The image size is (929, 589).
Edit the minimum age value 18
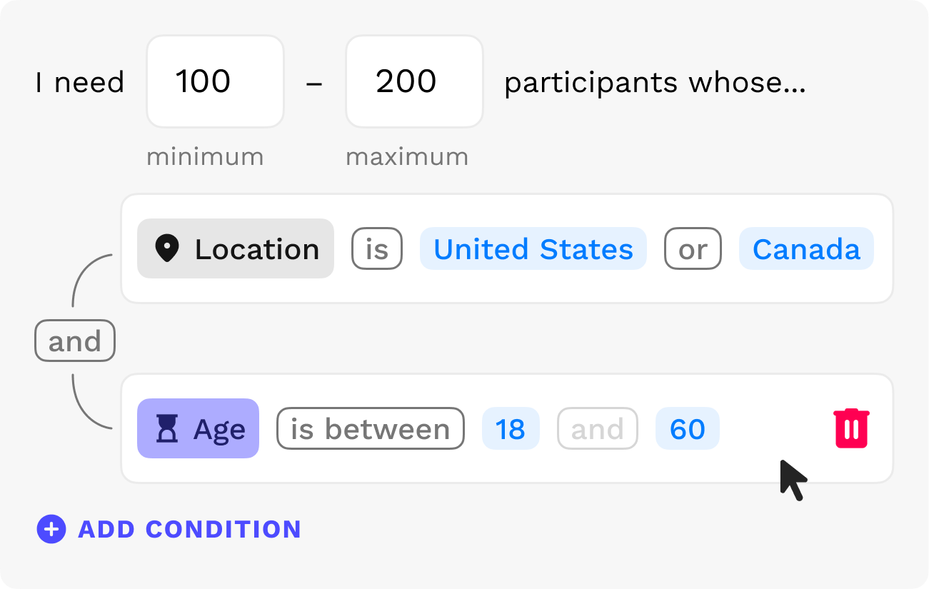click(511, 428)
